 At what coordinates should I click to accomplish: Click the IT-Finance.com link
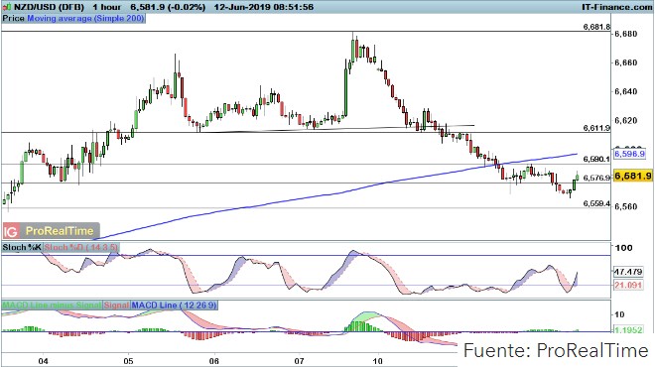616,7
